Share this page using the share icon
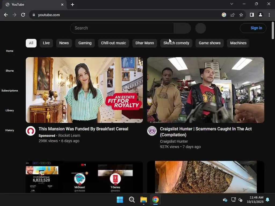 click(x=233, y=15)
